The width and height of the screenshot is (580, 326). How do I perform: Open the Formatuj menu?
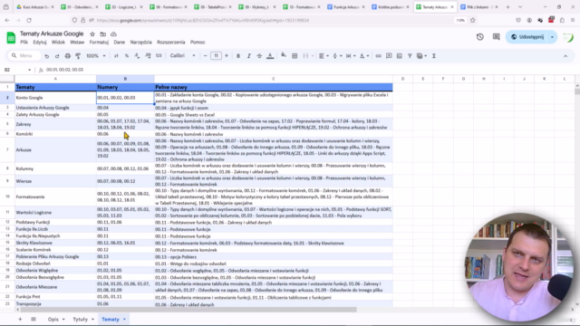pos(99,43)
